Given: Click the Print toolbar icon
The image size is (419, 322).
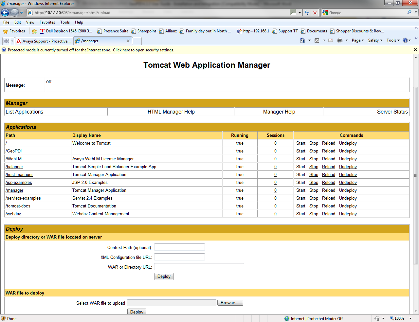Looking at the screenshot, I should [340, 40].
